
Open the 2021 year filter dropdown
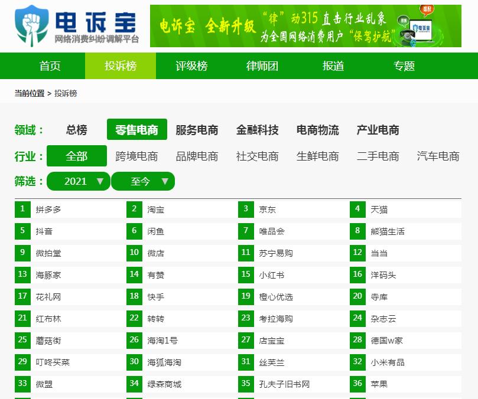(x=78, y=181)
